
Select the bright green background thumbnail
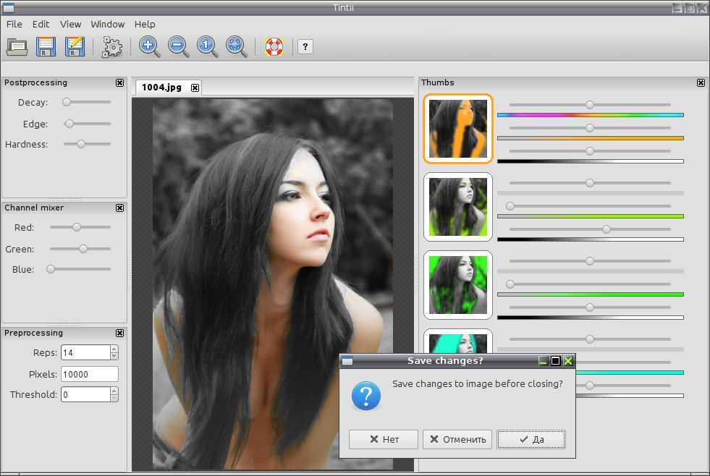pyautogui.click(x=458, y=285)
